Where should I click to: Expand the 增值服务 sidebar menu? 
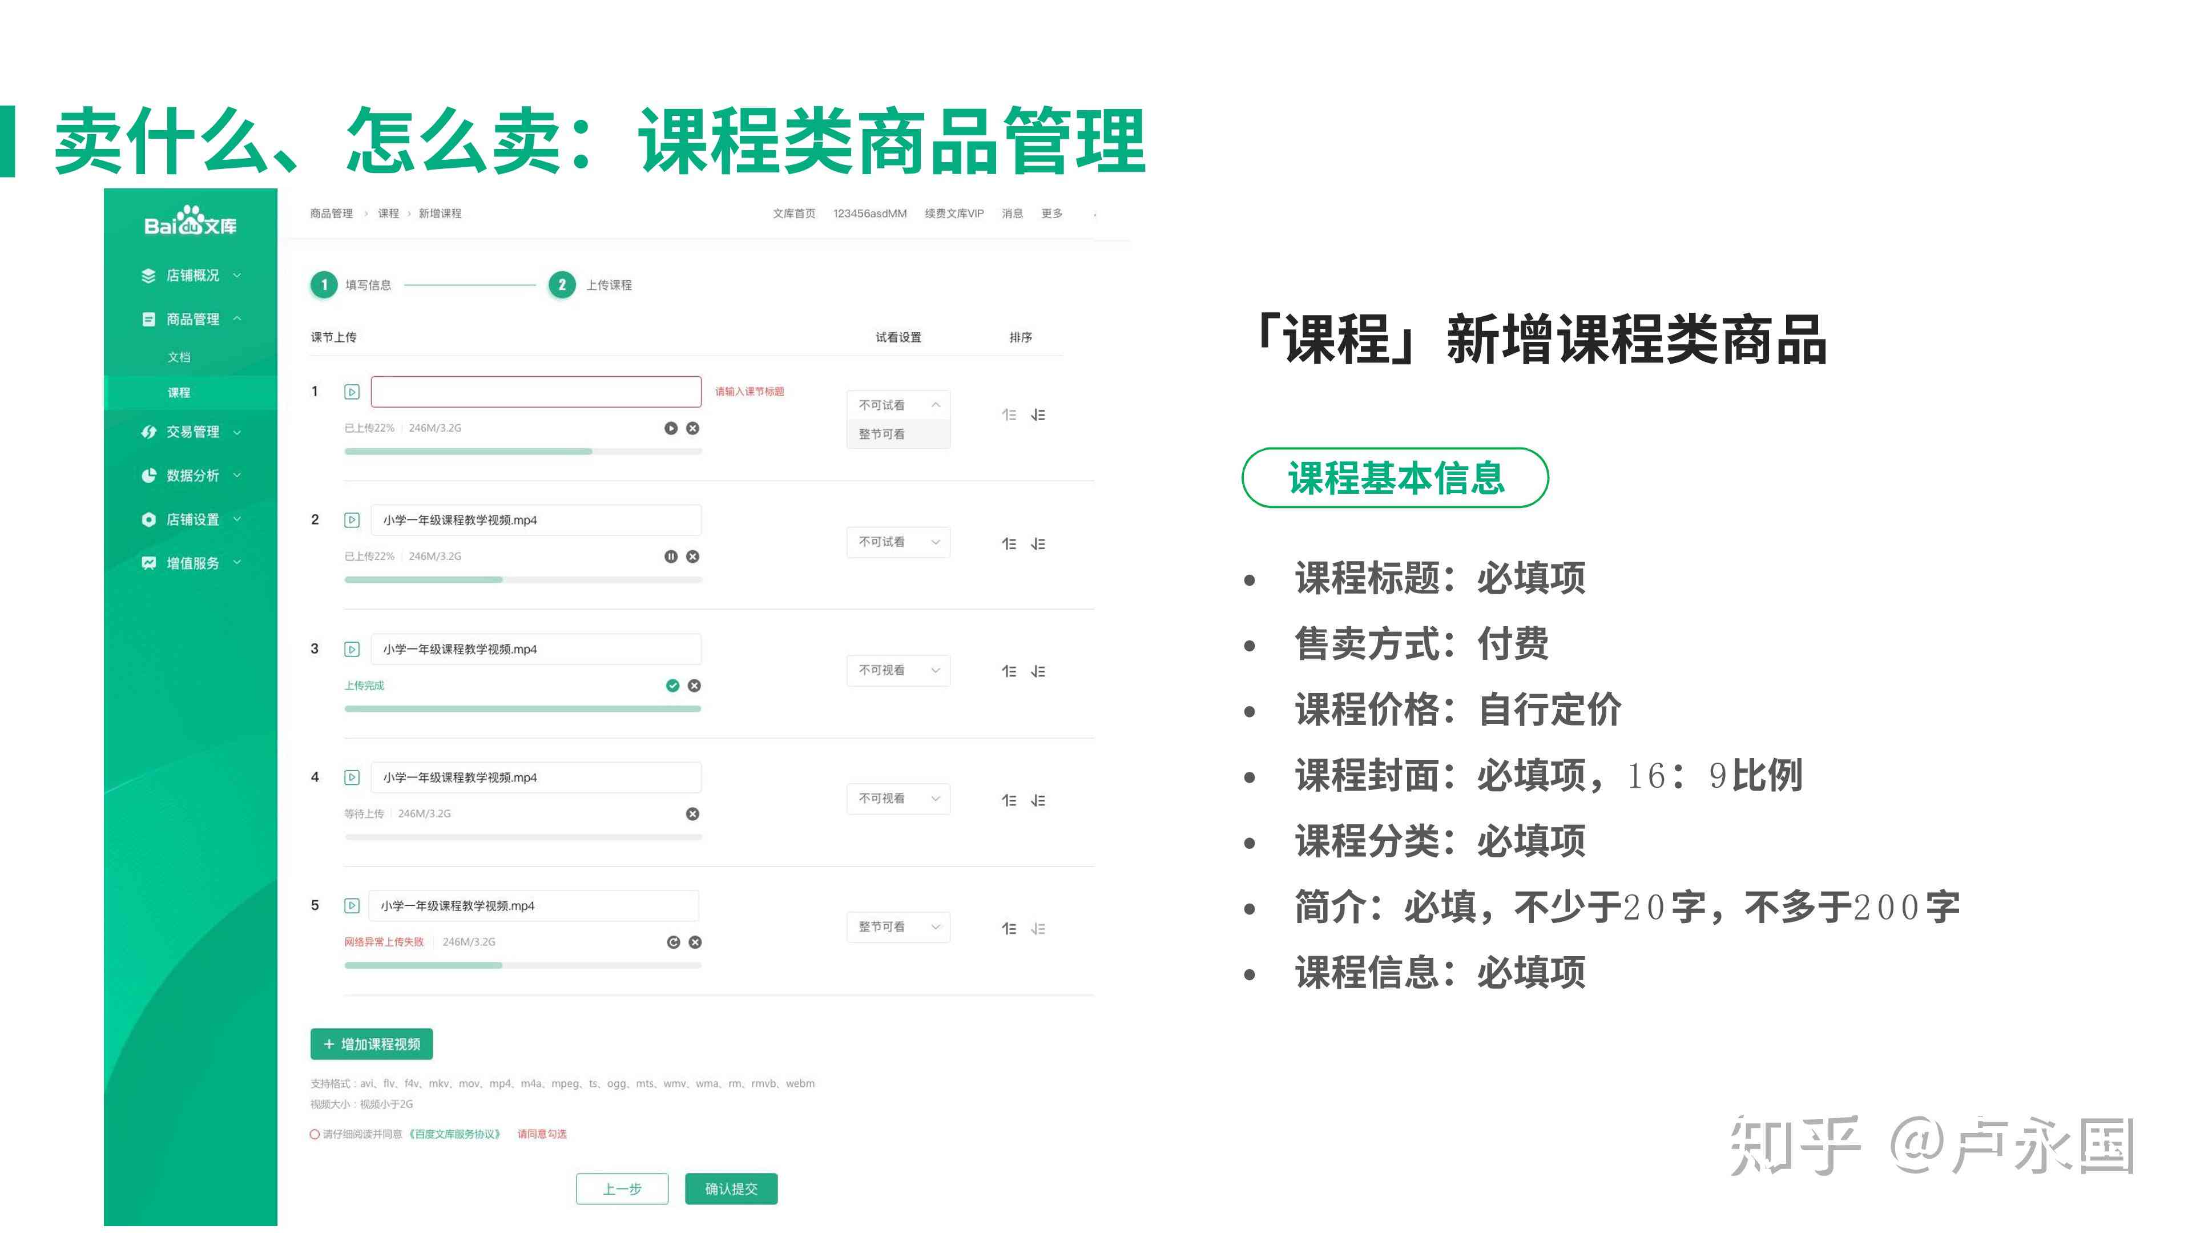237,562
